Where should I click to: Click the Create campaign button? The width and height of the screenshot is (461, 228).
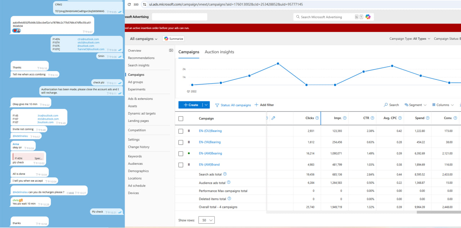tap(191, 105)
